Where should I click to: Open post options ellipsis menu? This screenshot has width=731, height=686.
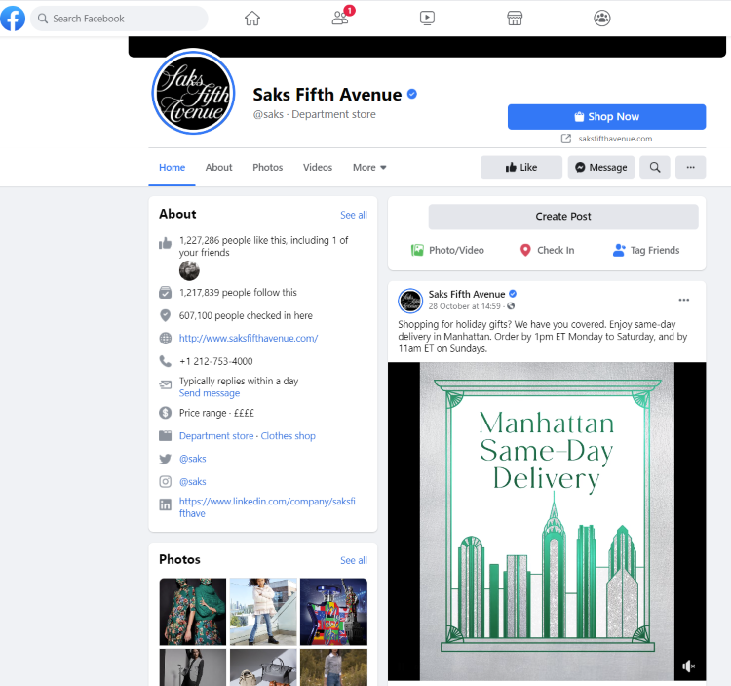click(683, 300)
